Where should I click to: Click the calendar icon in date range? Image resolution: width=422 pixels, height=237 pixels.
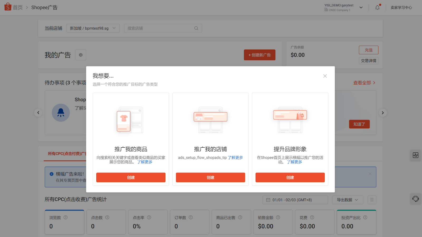coord(268,200)
